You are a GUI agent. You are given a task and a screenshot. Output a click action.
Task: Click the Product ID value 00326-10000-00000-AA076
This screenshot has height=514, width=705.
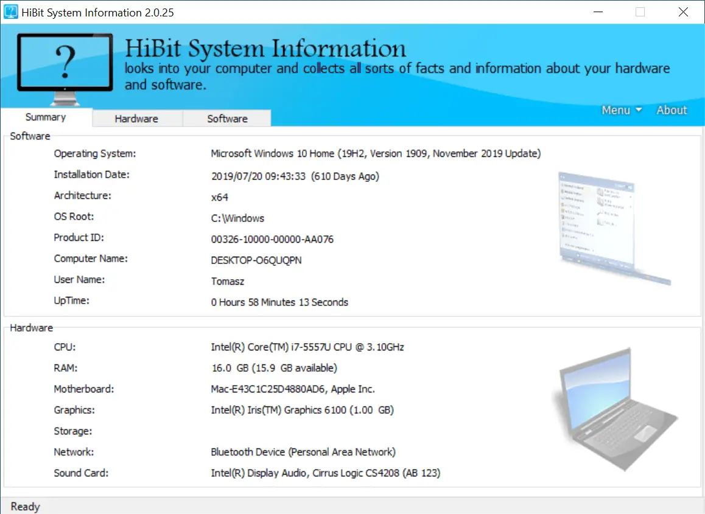pyautogui.click(x=273, y=240)
